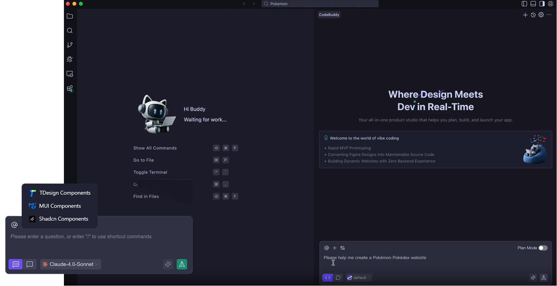Toggle the primary left sidebar layout
This screenshot has width=557, height=286.
(x=524, y=4)
